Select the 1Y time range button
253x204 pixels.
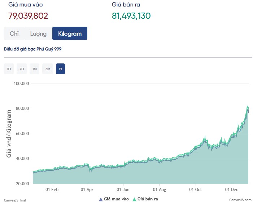[60, 68]
